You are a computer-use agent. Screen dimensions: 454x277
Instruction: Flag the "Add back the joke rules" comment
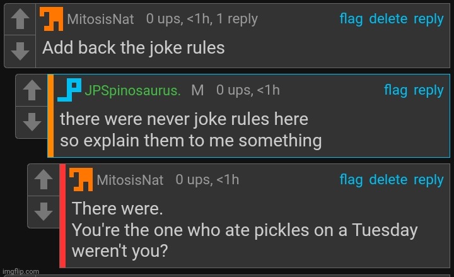coord(351,19)
